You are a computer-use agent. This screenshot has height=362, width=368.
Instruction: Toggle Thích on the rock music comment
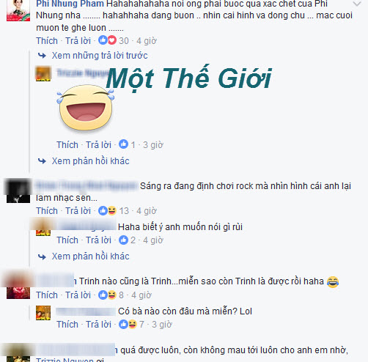pyautogui.click(x=47, y=210)
